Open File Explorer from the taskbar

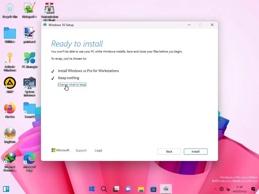tap(141, 189)
